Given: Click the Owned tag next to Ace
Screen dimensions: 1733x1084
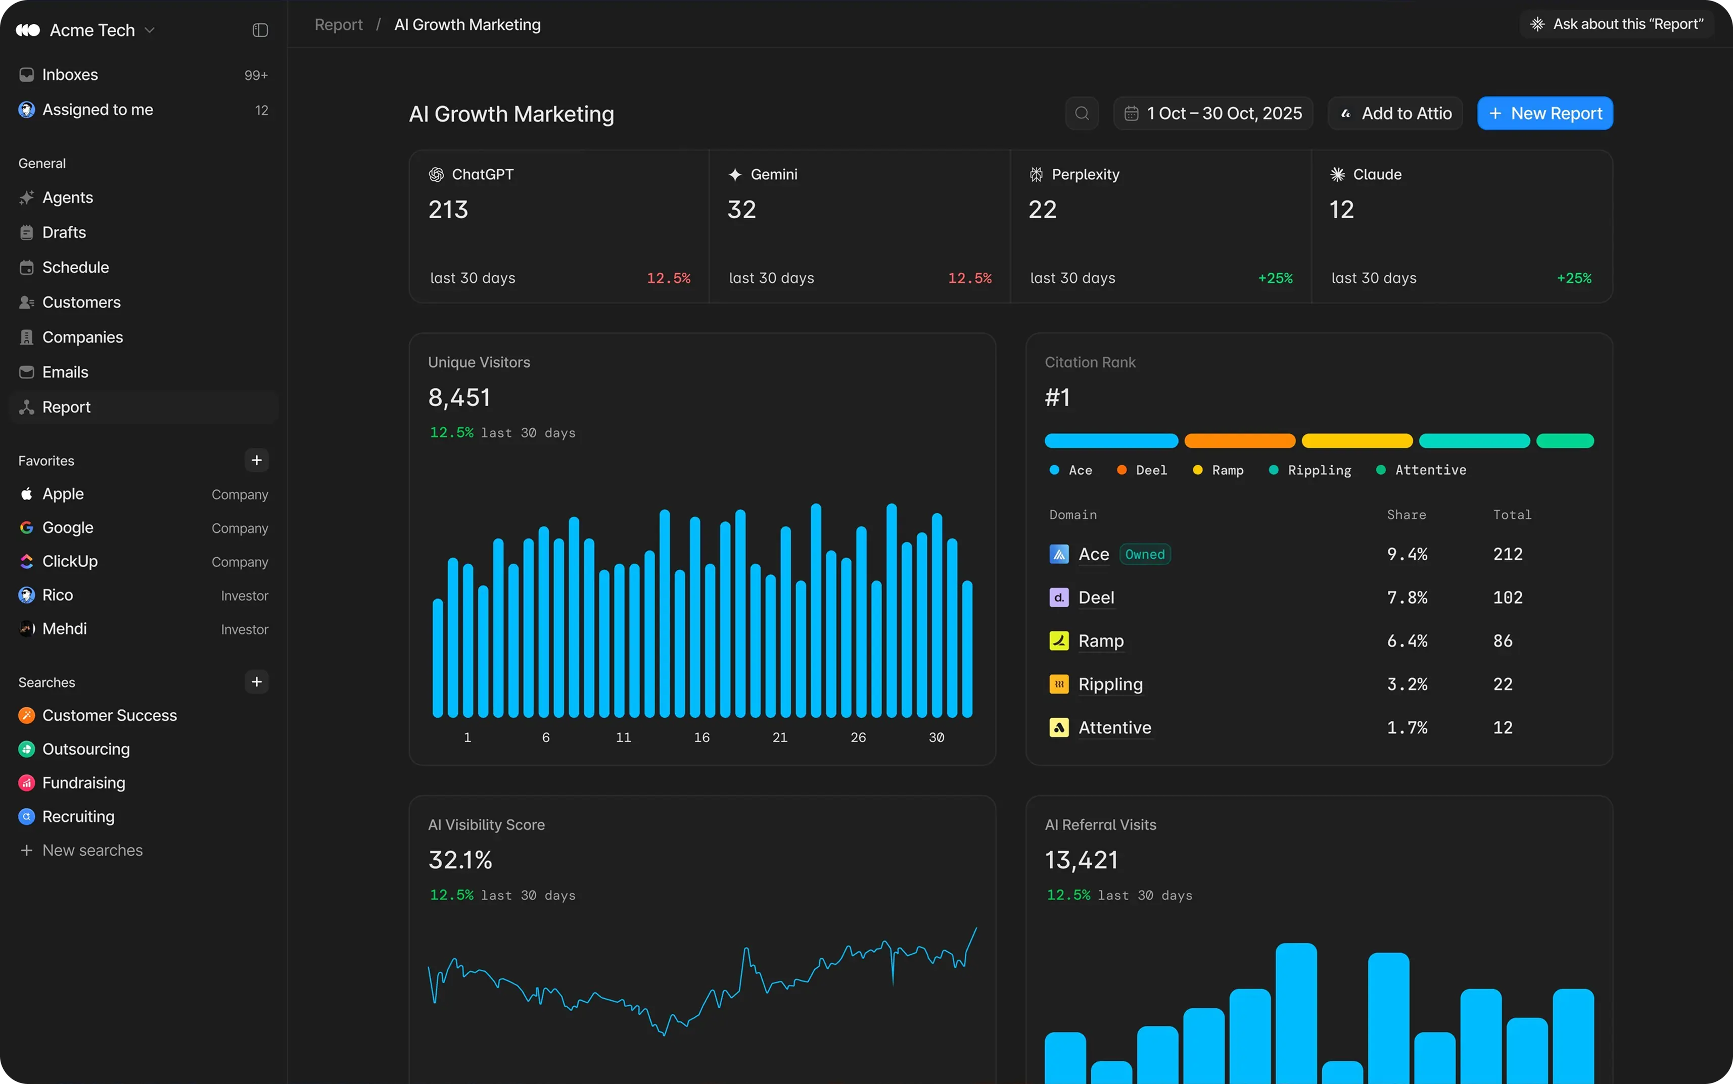Looking at the screenshot, I should [1145, 554].
